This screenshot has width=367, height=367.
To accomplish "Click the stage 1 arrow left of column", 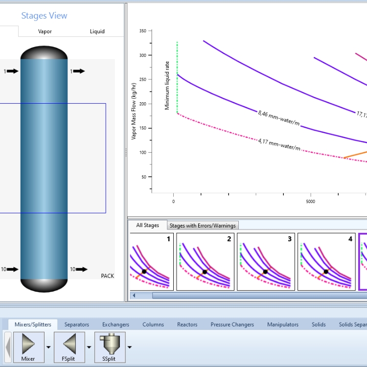I will point(13,71).
